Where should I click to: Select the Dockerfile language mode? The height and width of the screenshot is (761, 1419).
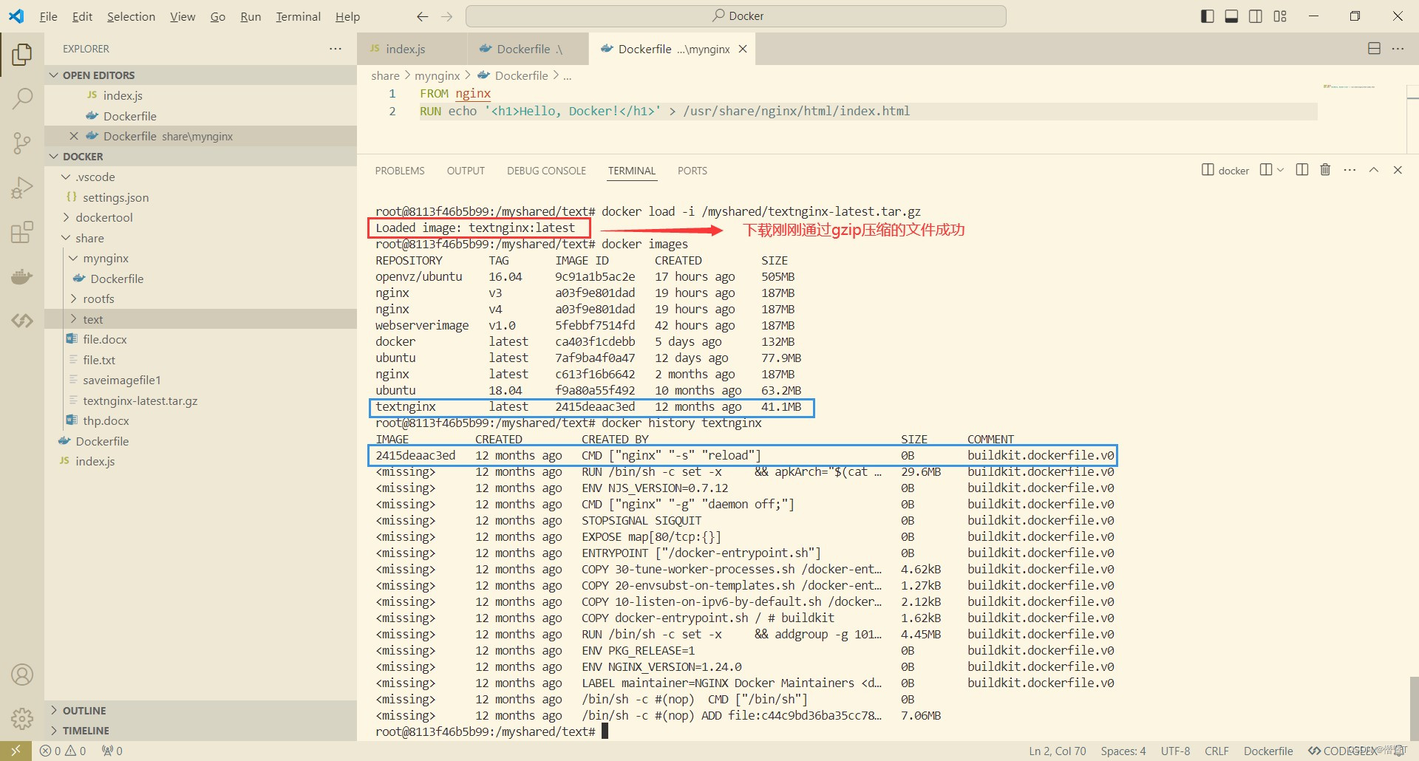pyautogui.click(x=1268, y=751)
